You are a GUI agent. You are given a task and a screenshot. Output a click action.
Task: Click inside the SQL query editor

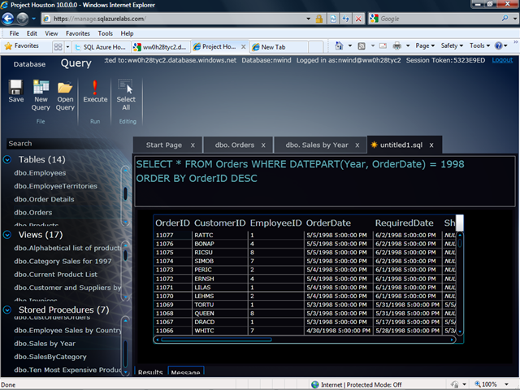click(324, 181)
